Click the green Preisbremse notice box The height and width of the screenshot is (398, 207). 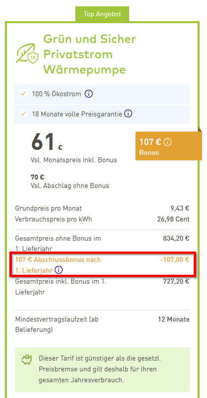coord(102,370)
